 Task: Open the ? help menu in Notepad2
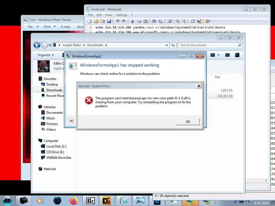click(x=132, y=15)
